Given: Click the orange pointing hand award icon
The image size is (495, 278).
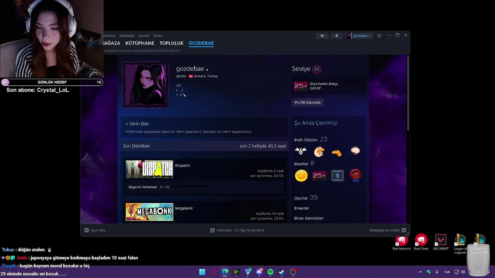Looking at the screenshot, I should click(337, 153).
